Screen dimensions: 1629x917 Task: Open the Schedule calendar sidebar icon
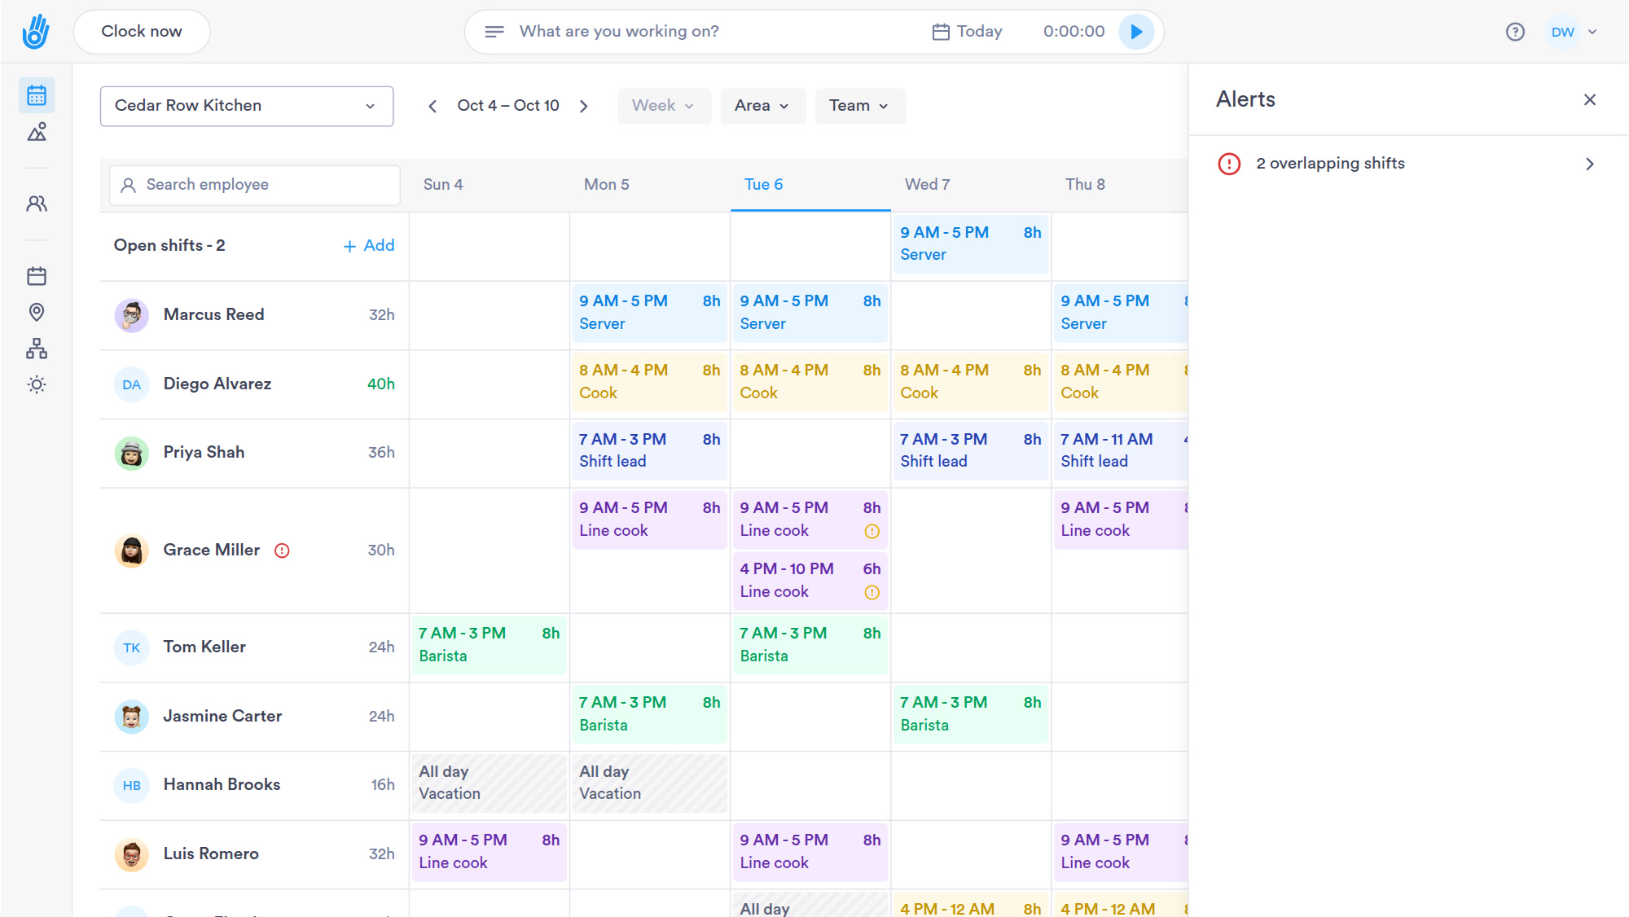click(37, 95)
